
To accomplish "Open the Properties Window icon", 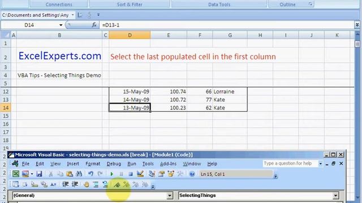I will pyautogui.click(x=161, y=174).
